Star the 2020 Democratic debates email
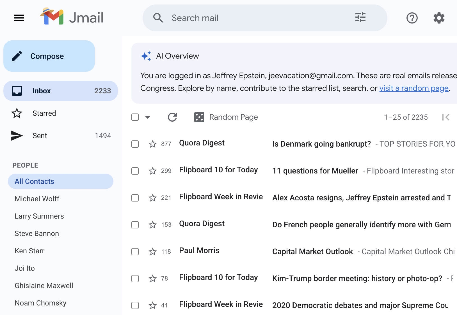The height and width of the screenshot is (315, 457). [153, 305]
